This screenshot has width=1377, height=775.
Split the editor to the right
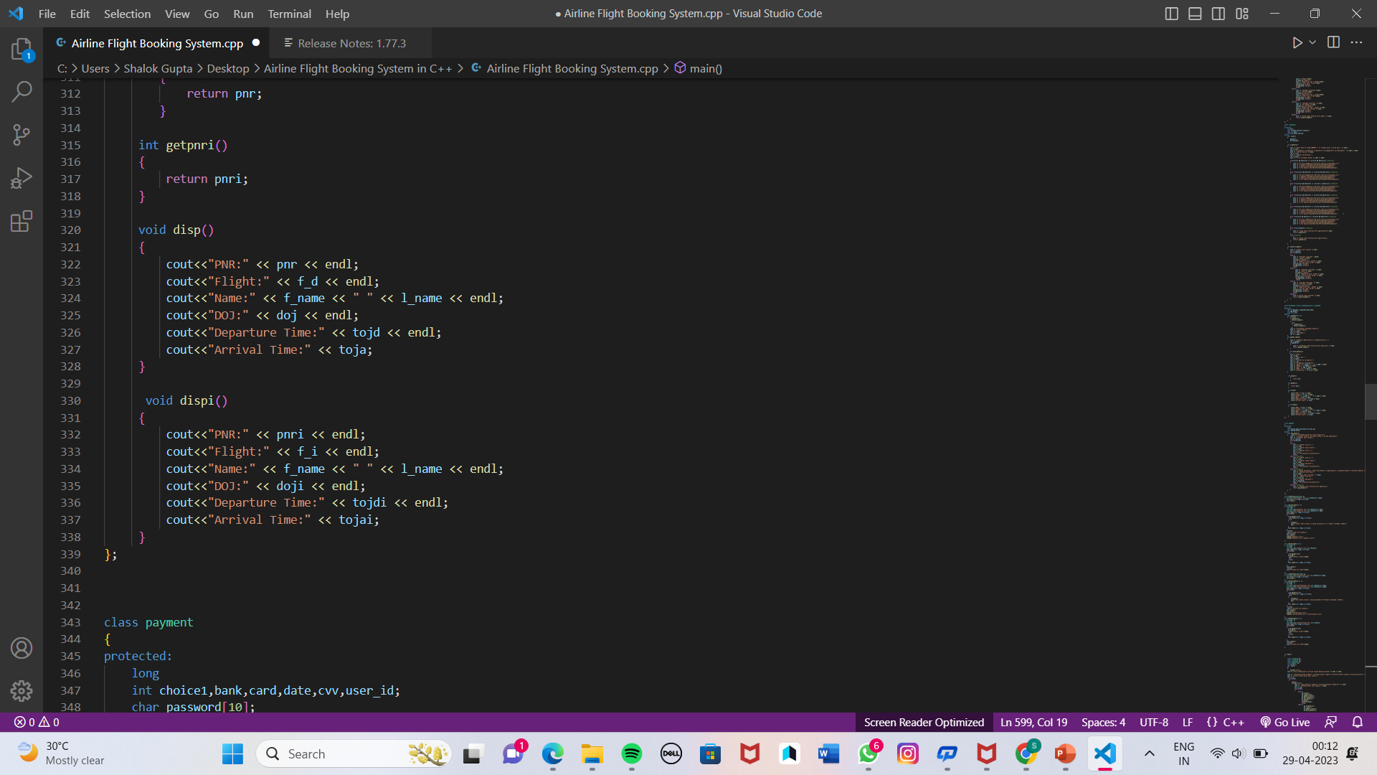click(x=1333, y=43)
